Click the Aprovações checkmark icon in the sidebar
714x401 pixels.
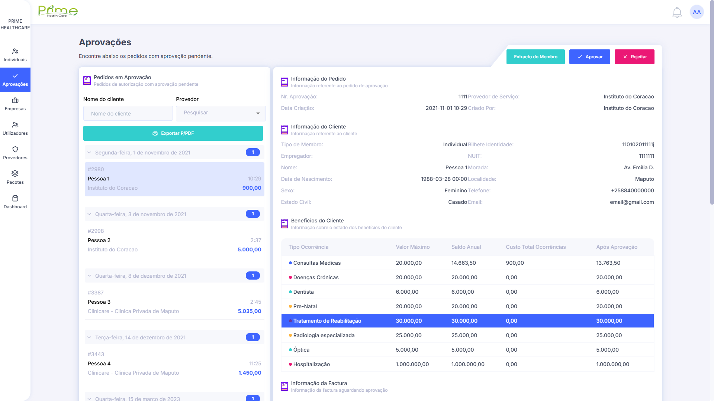tap(15, 76)
